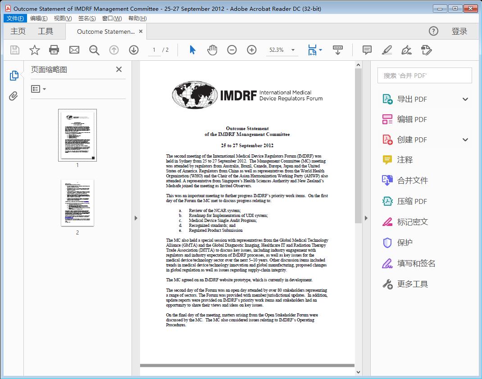The height and width of the screenshot is (379, 482).
Task: Open the zoom level 52.3% dropdown
Action: point(293,50)
